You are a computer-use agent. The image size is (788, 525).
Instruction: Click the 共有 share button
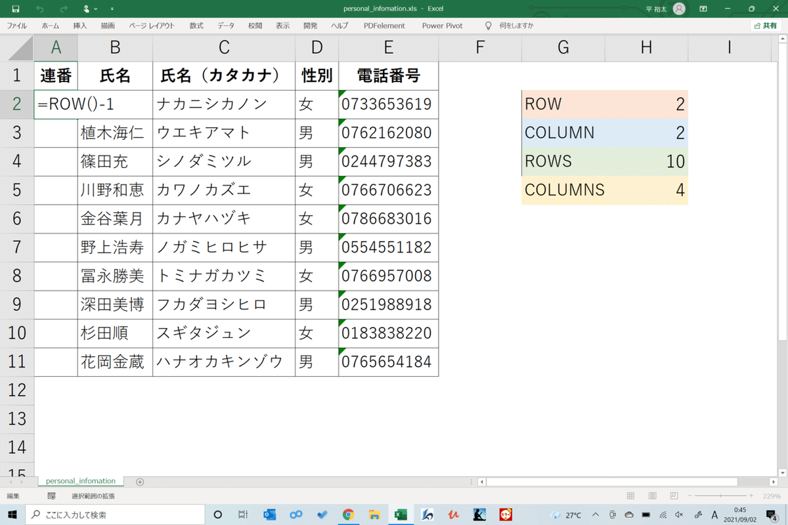pos(766,26)
